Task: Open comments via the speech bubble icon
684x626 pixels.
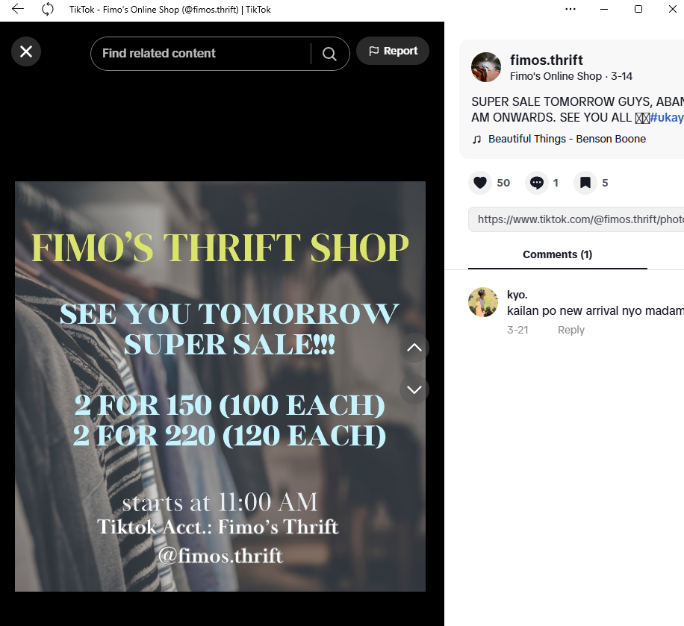Action: [537, 183]
